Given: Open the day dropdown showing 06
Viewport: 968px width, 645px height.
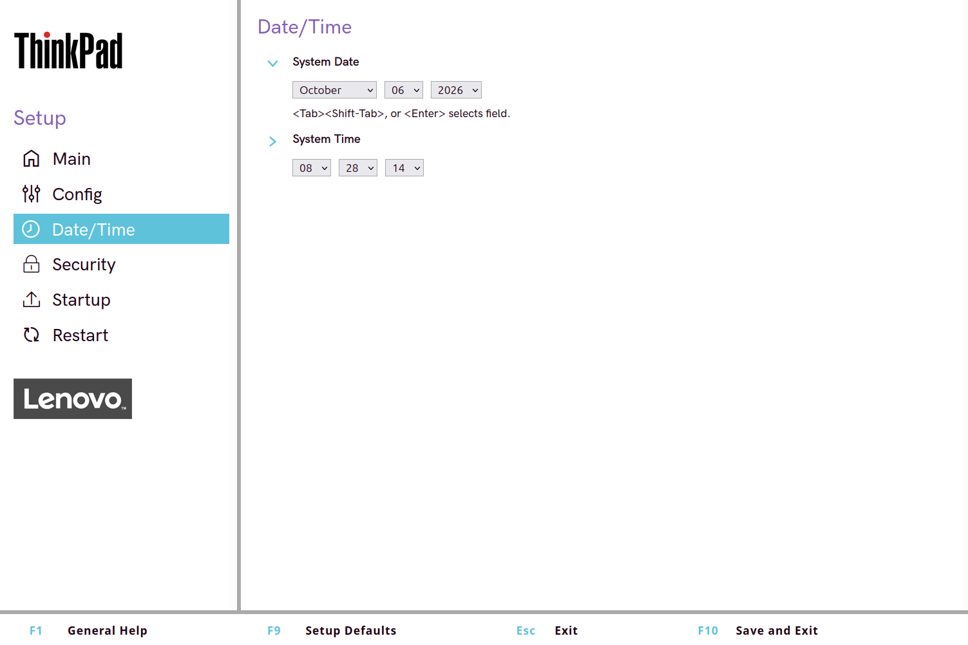Looking at the screenshot, I should (x=404, y=90).
